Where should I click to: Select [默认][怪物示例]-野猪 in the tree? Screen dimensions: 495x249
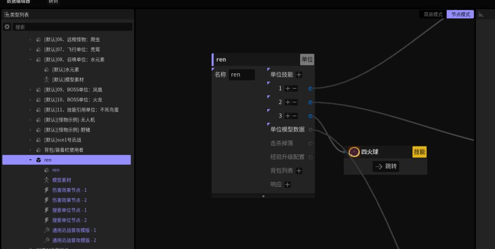(x=67, y=130)
